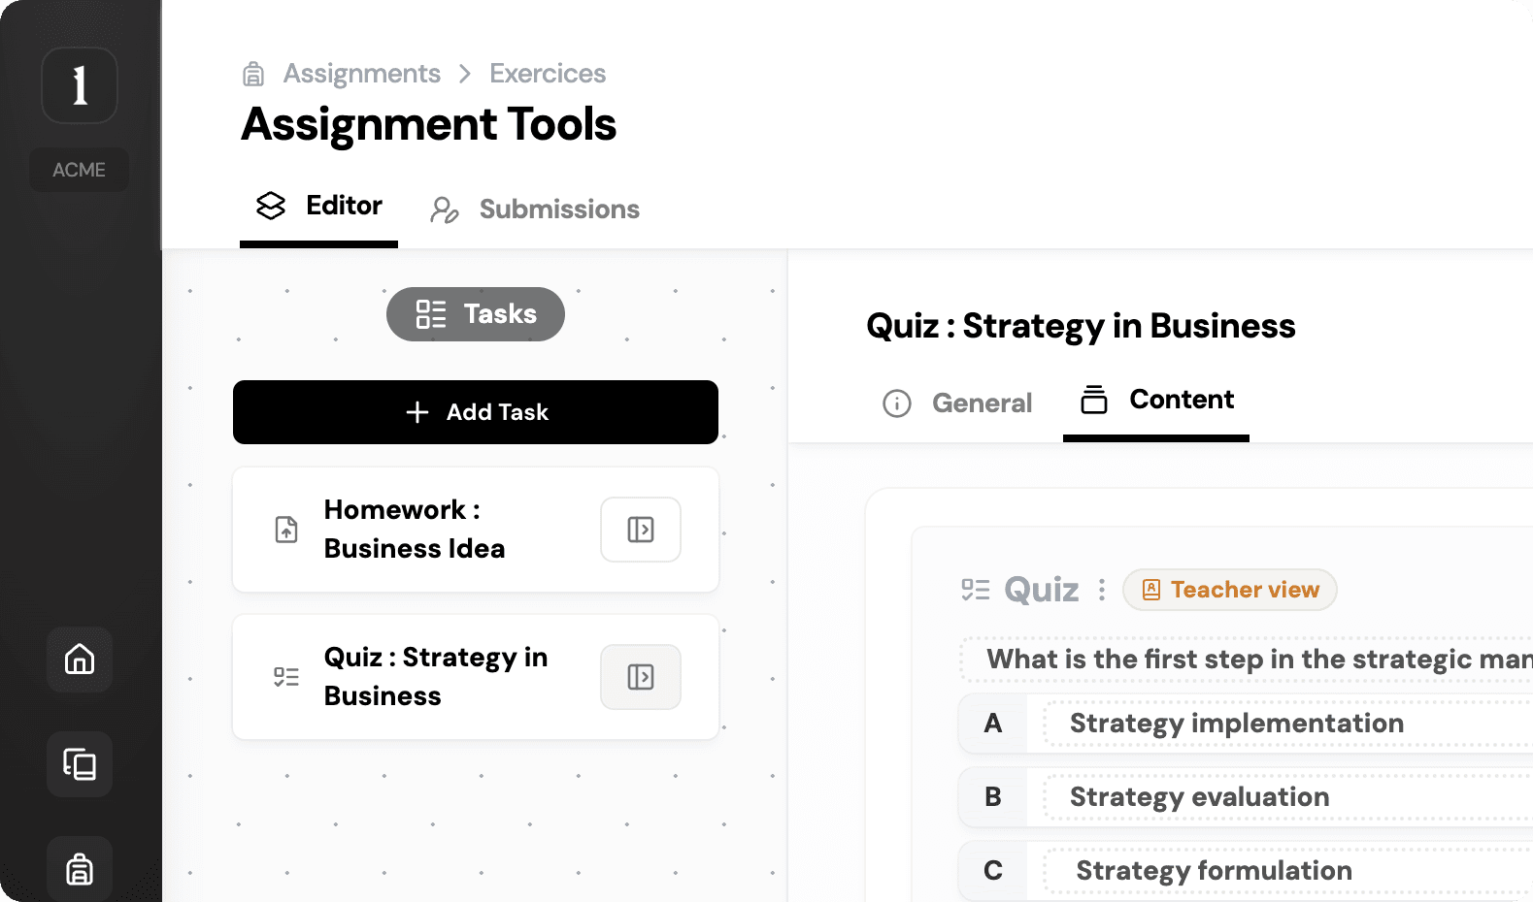Select answer option B

click(x=993, y=797)
